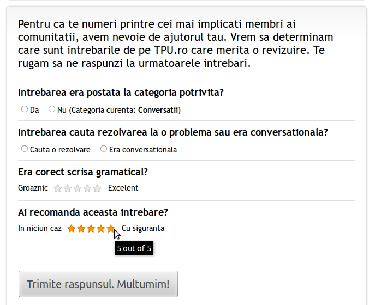Click the Excelent label after grammar stars
The image size is (375, 305).
click(x=123, y=188)
